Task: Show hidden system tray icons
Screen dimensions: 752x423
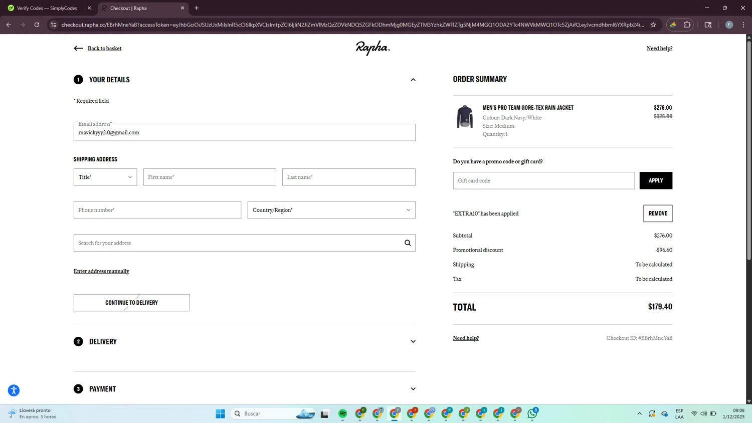Action: click(x=639, y=413)
